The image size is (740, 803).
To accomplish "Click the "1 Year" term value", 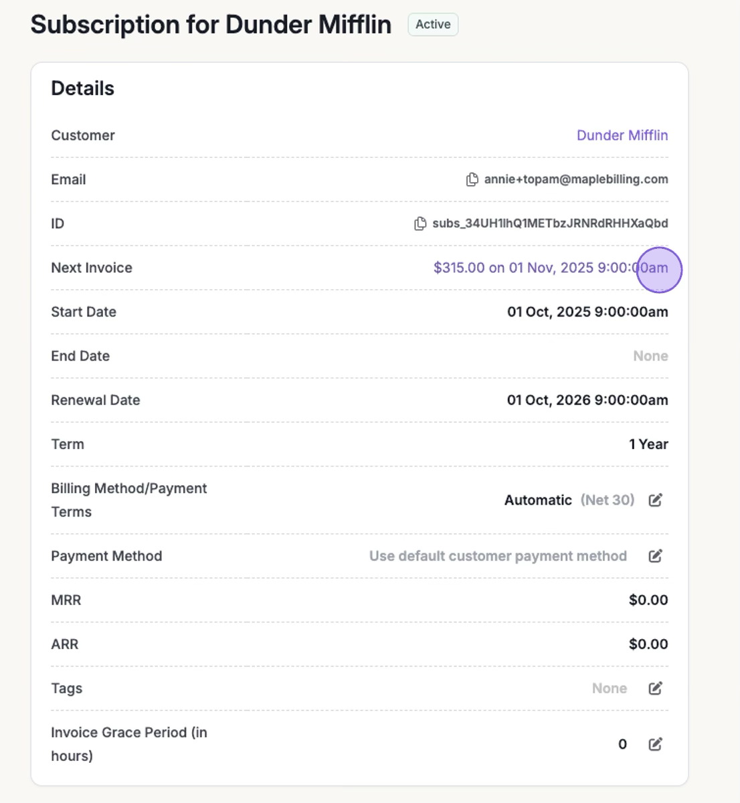I will pyautogui.click(x=648, y=444).
